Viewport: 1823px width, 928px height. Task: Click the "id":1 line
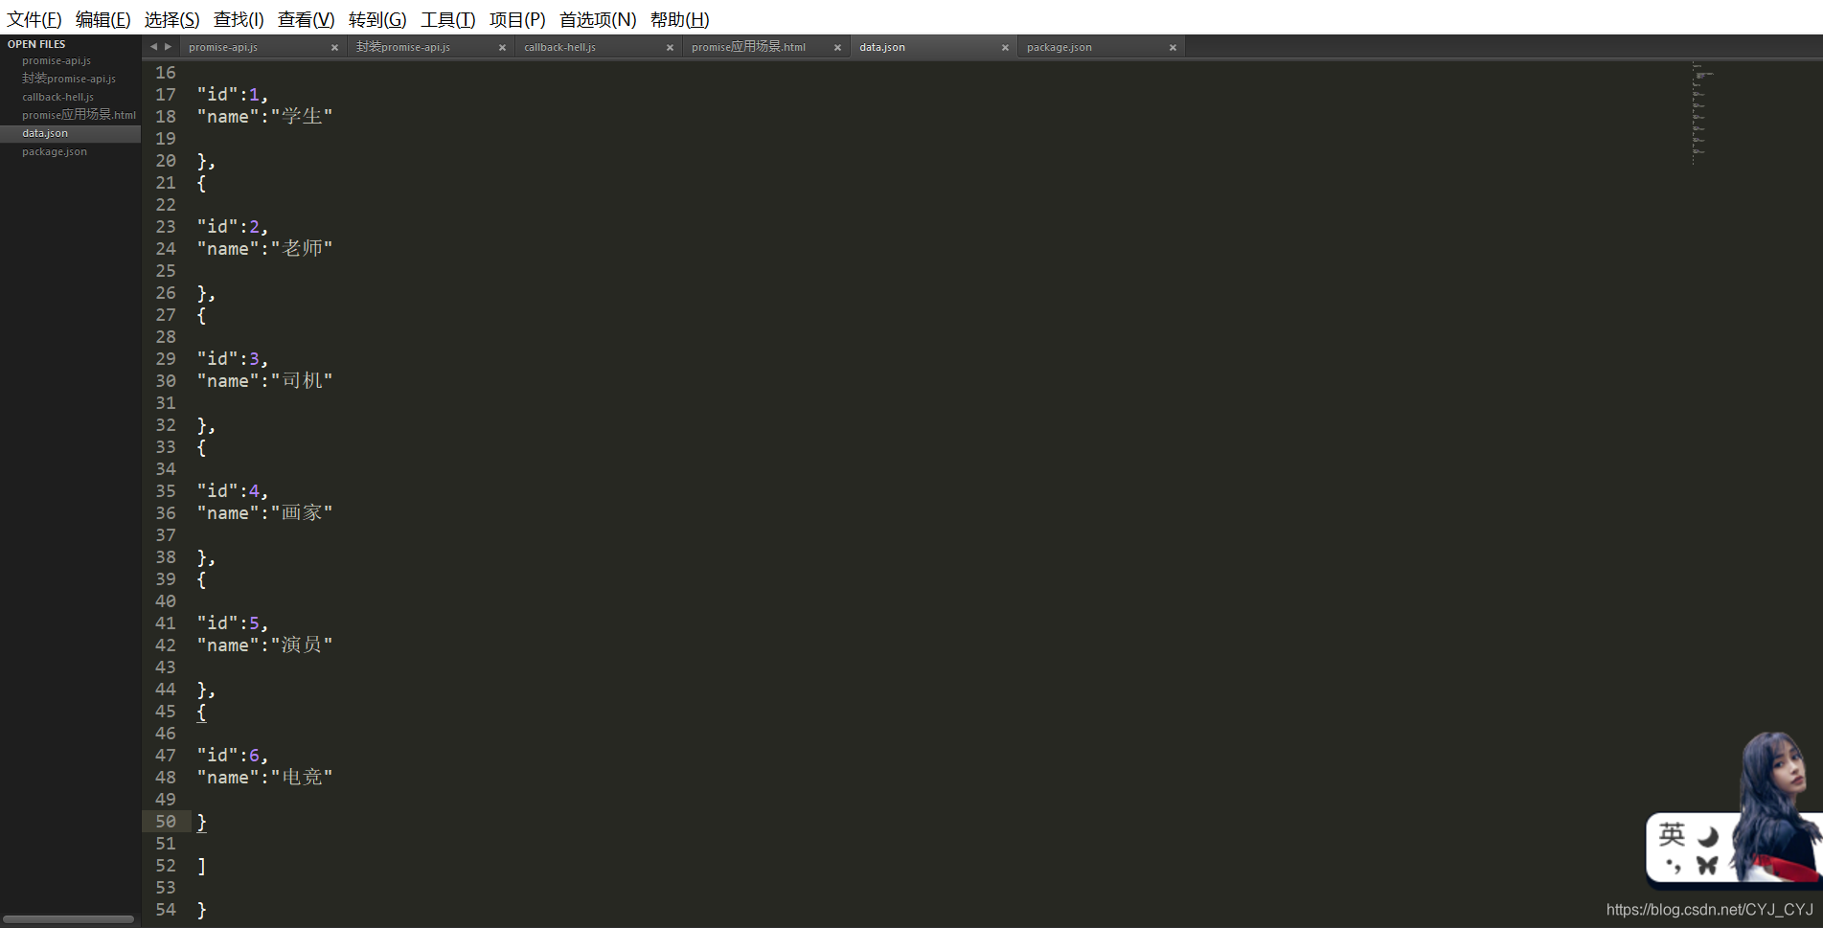[x=233, y=95]
